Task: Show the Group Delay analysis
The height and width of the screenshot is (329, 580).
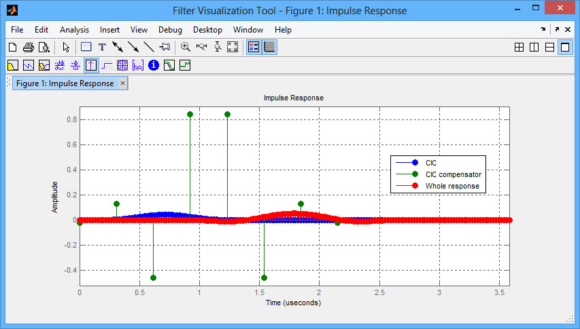Action: click(x=60, y=66)
